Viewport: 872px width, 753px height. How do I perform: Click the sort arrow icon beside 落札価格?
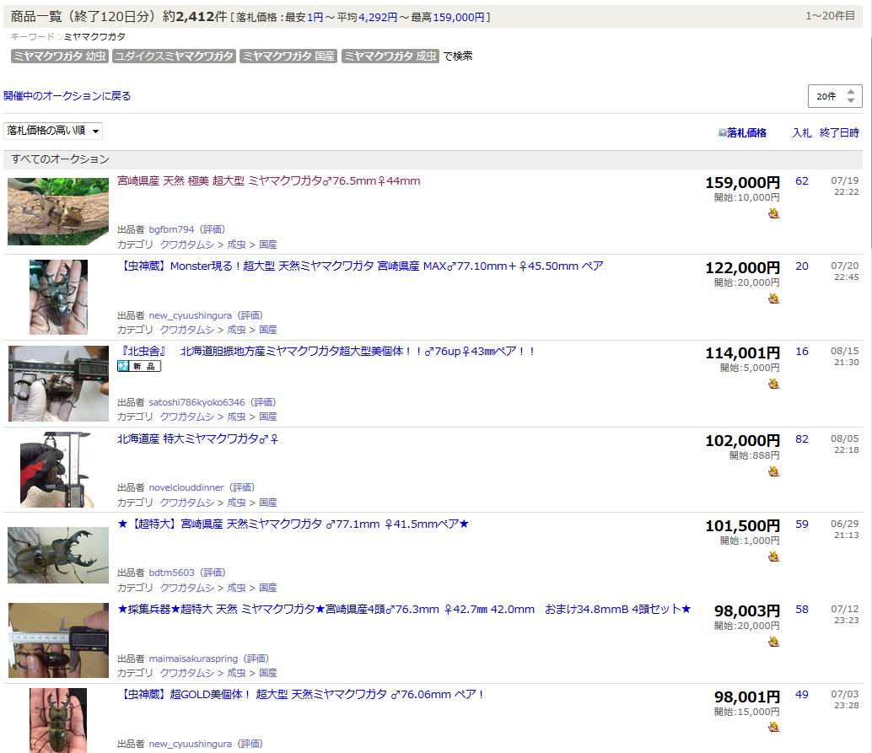coord(722,133)
